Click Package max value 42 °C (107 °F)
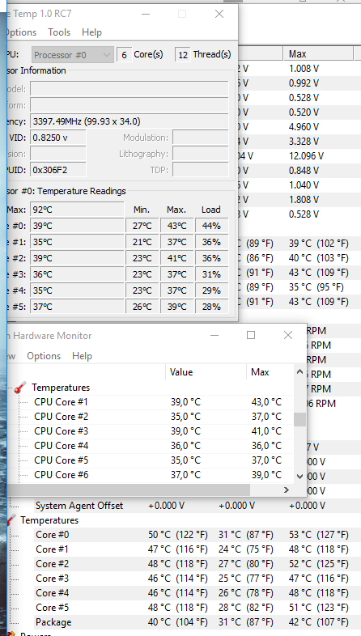 pyautogui.click(x=319, y=622)
